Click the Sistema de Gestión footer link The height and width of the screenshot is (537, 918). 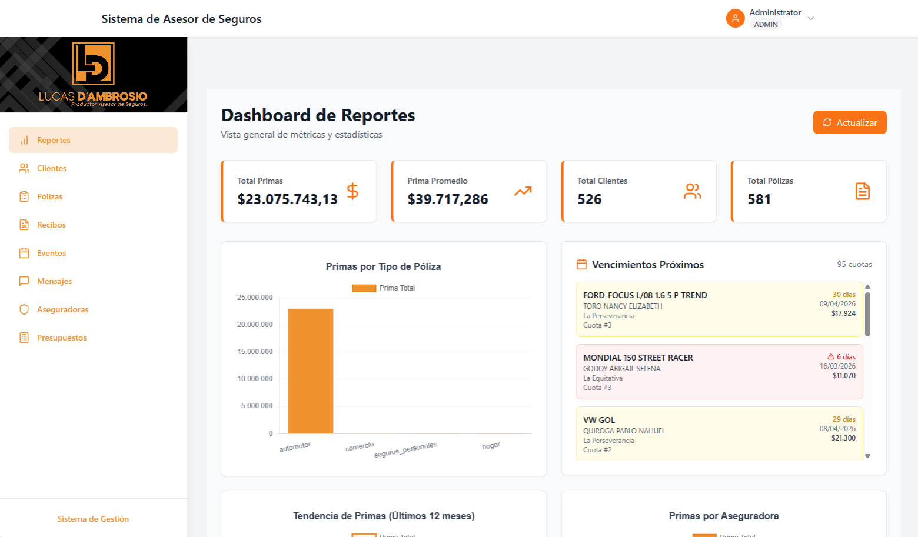tap(93, 519)
